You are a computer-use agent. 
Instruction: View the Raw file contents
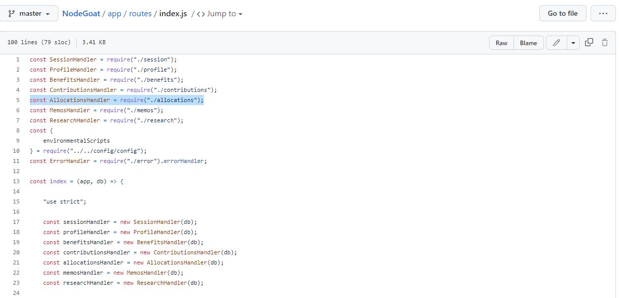pyautogui.click(x=501, y=43)
